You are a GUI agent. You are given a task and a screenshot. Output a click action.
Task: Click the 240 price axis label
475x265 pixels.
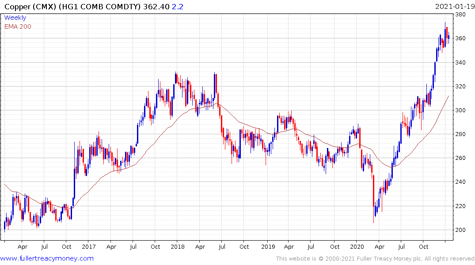[x=460, y=182]
